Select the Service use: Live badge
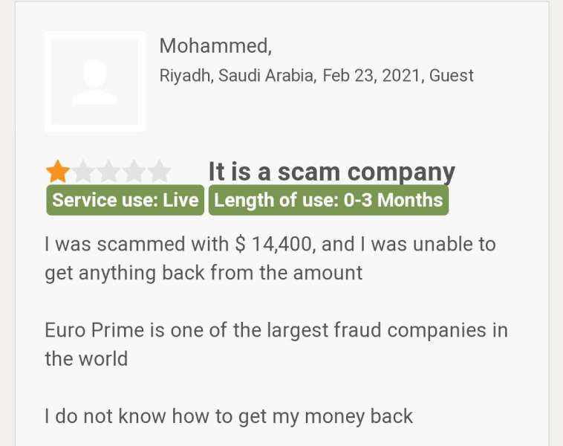563x446 pixels. [x=125, y=200]
